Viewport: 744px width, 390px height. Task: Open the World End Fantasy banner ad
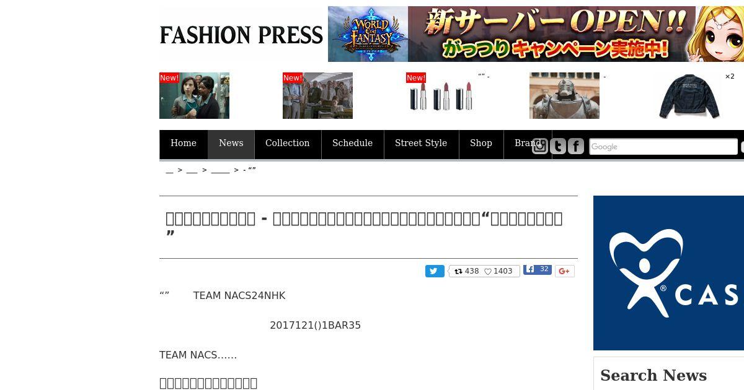(x=536, y=34)
